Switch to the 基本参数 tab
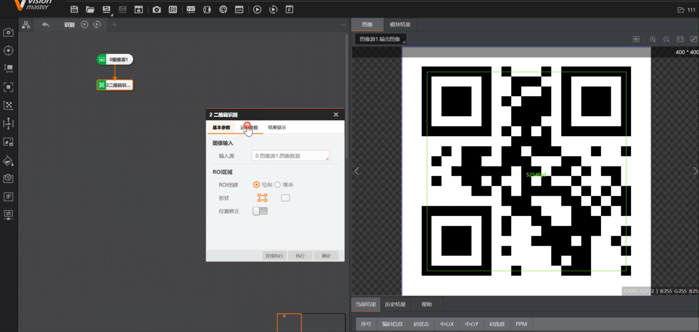Viewport: 699px width, 332px height. 221,127
